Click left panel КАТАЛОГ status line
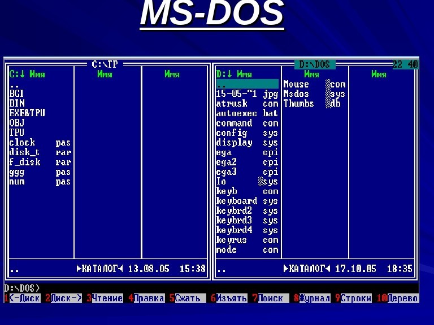Viewport: 434px width, 325px height. point(108,269)
